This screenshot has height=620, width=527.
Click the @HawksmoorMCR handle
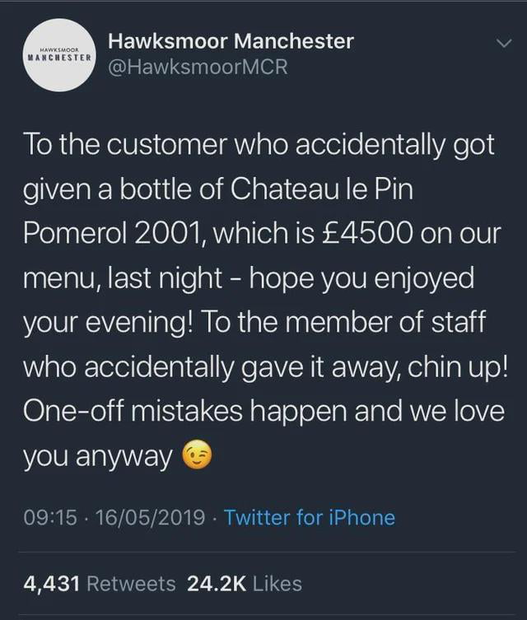pos(198,68)
